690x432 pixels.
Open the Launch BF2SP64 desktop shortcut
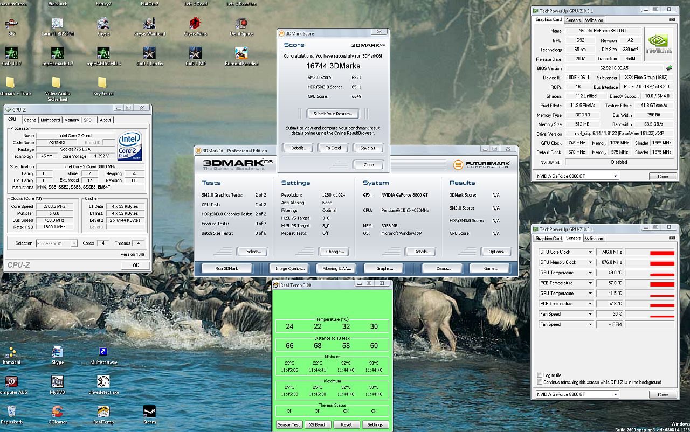[57, 27]
